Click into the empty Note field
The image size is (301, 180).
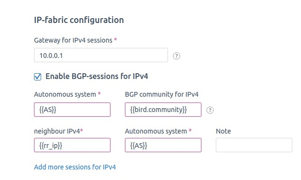[254, 145]
